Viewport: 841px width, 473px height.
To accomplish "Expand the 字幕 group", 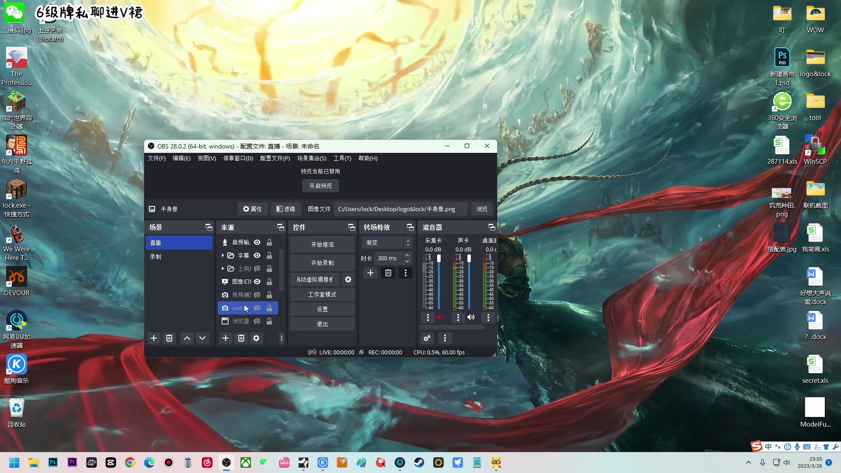I will tap(223, 255).
